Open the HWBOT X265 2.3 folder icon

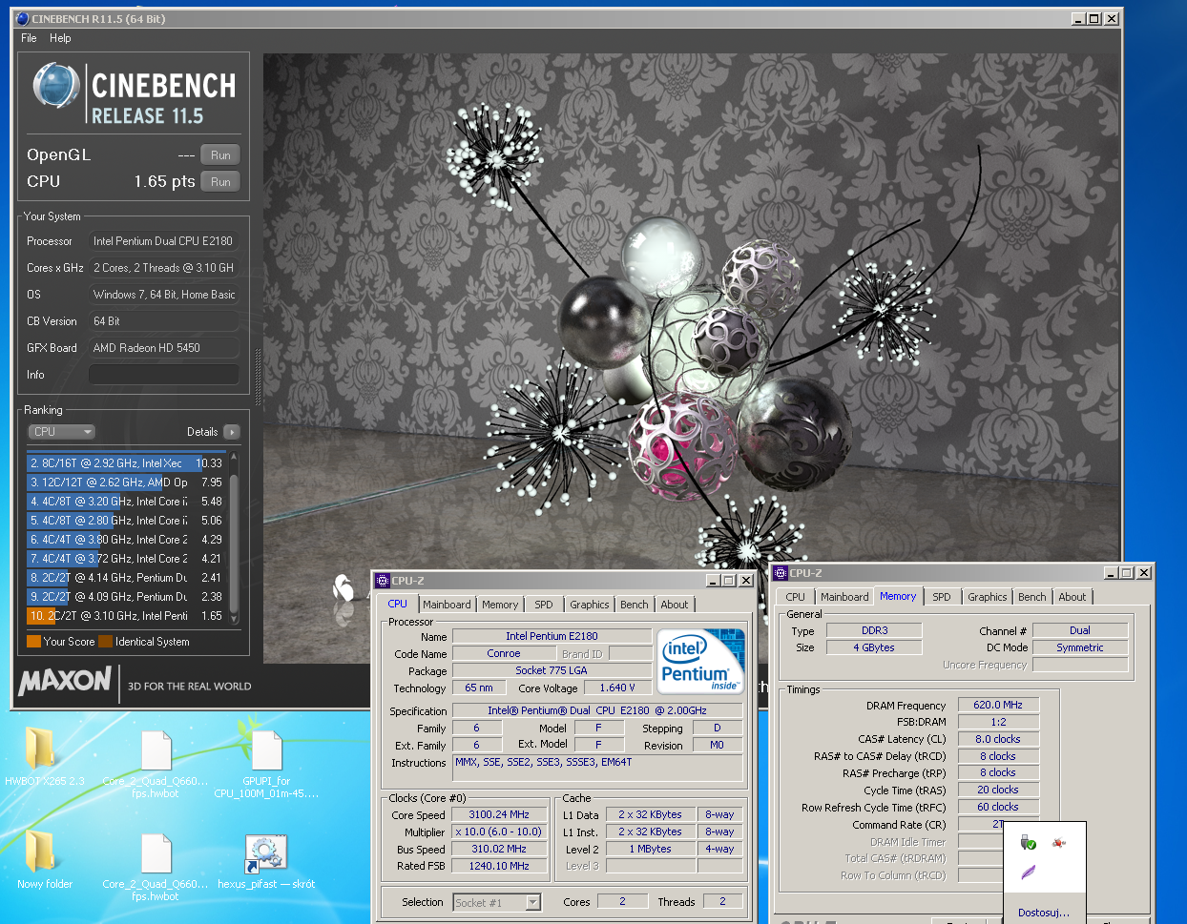(40, 749)
